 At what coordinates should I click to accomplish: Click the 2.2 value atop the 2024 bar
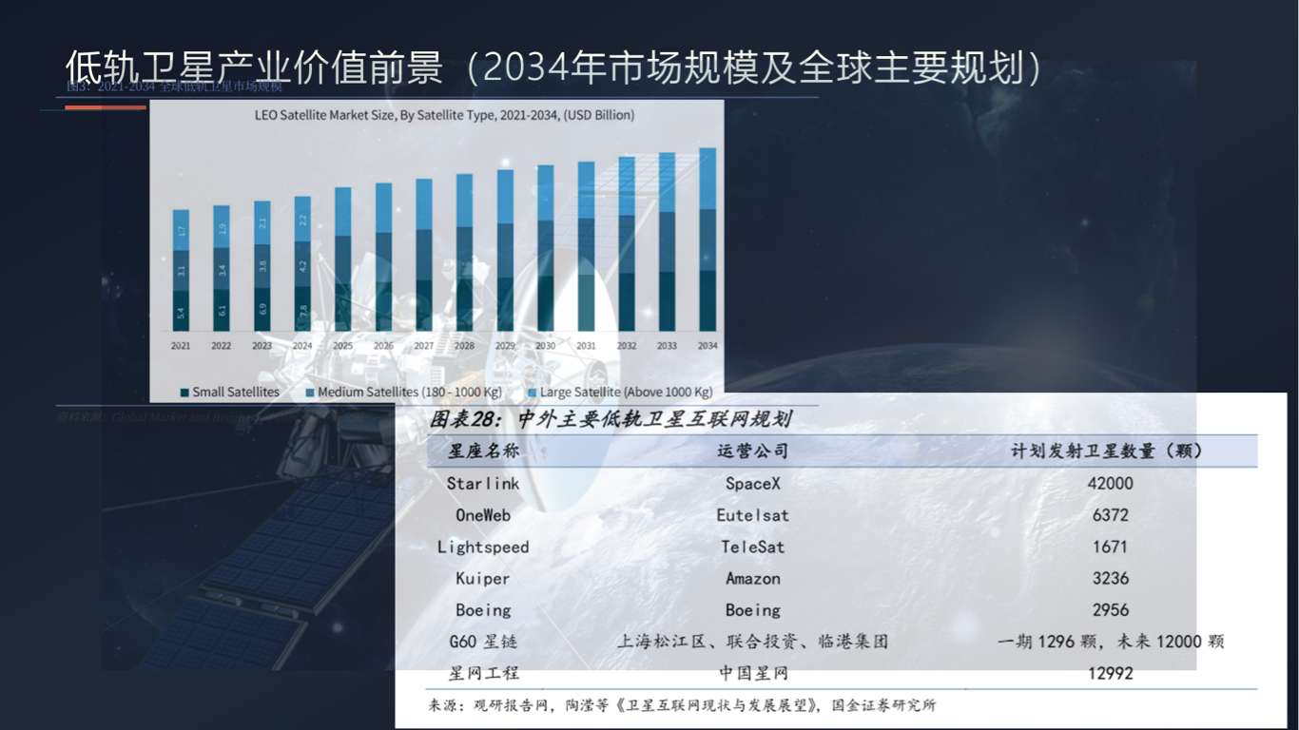[302, 220]
